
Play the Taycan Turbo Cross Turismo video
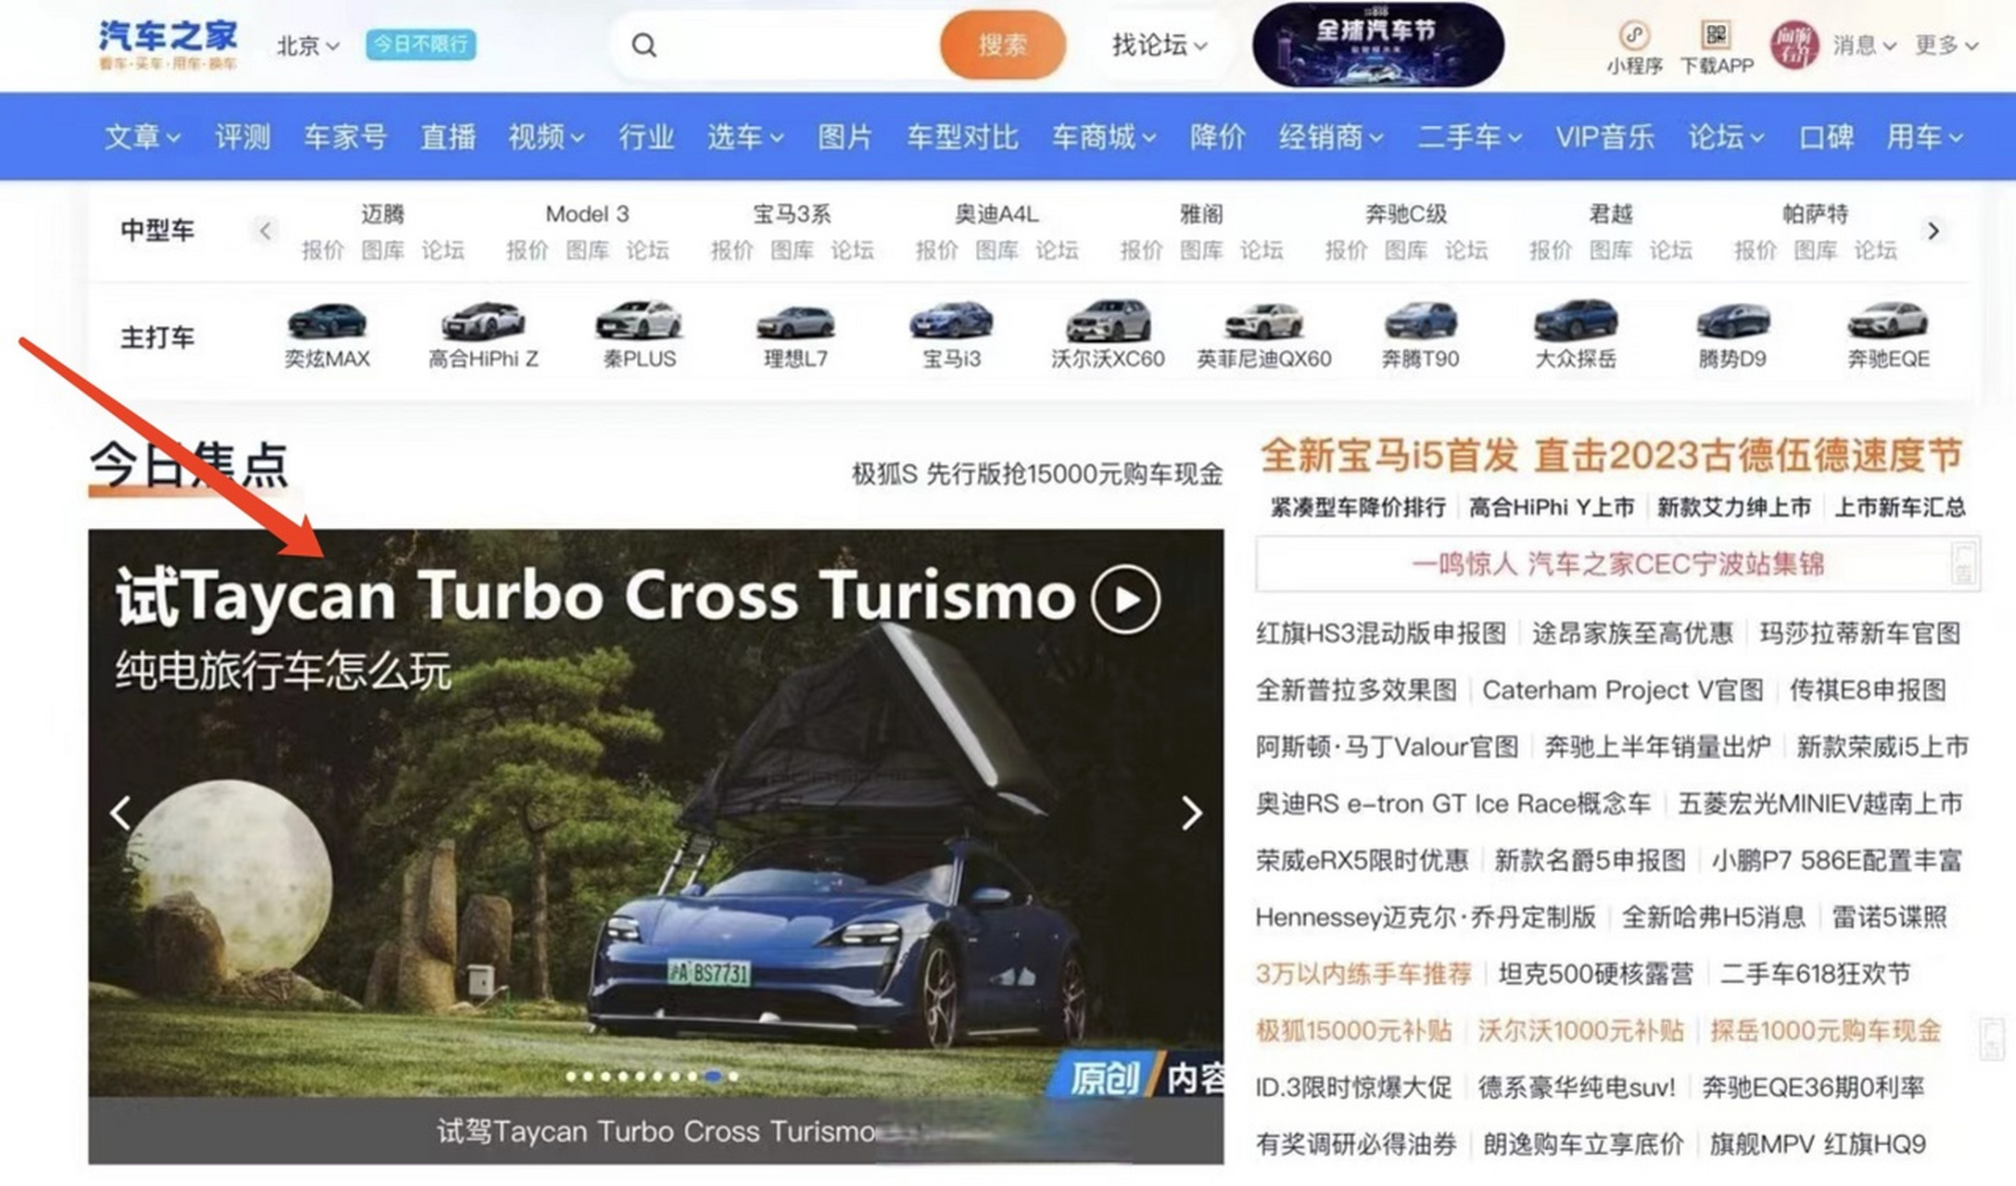click(1126, 600)
